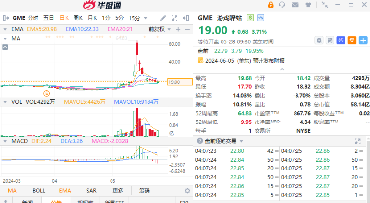Collapse the MACD indicator triangle
This screenshot has height=203, width=370.
(5, 141)
